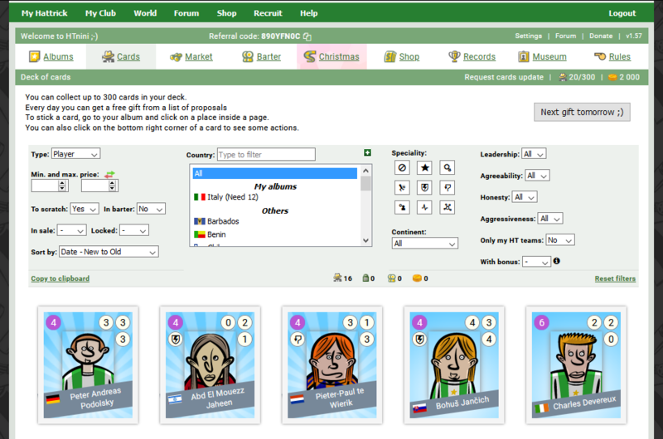
Task: Click the Albums tab icon
Action: [x=34, y=56]
